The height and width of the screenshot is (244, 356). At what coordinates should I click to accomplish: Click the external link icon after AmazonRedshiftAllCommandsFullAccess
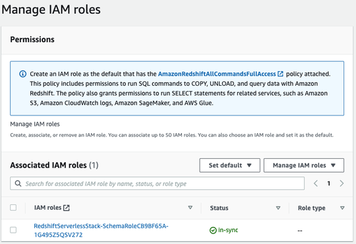pyautogui.click(x=281, y=74)
